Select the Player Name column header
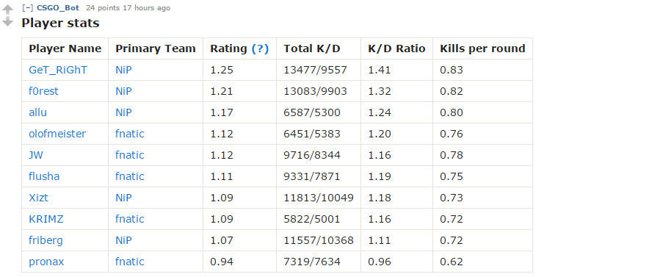 65,48
